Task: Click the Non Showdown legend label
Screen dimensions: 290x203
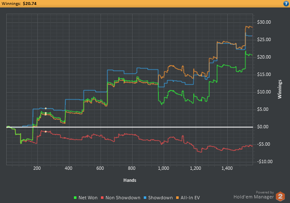Action: 123,198
